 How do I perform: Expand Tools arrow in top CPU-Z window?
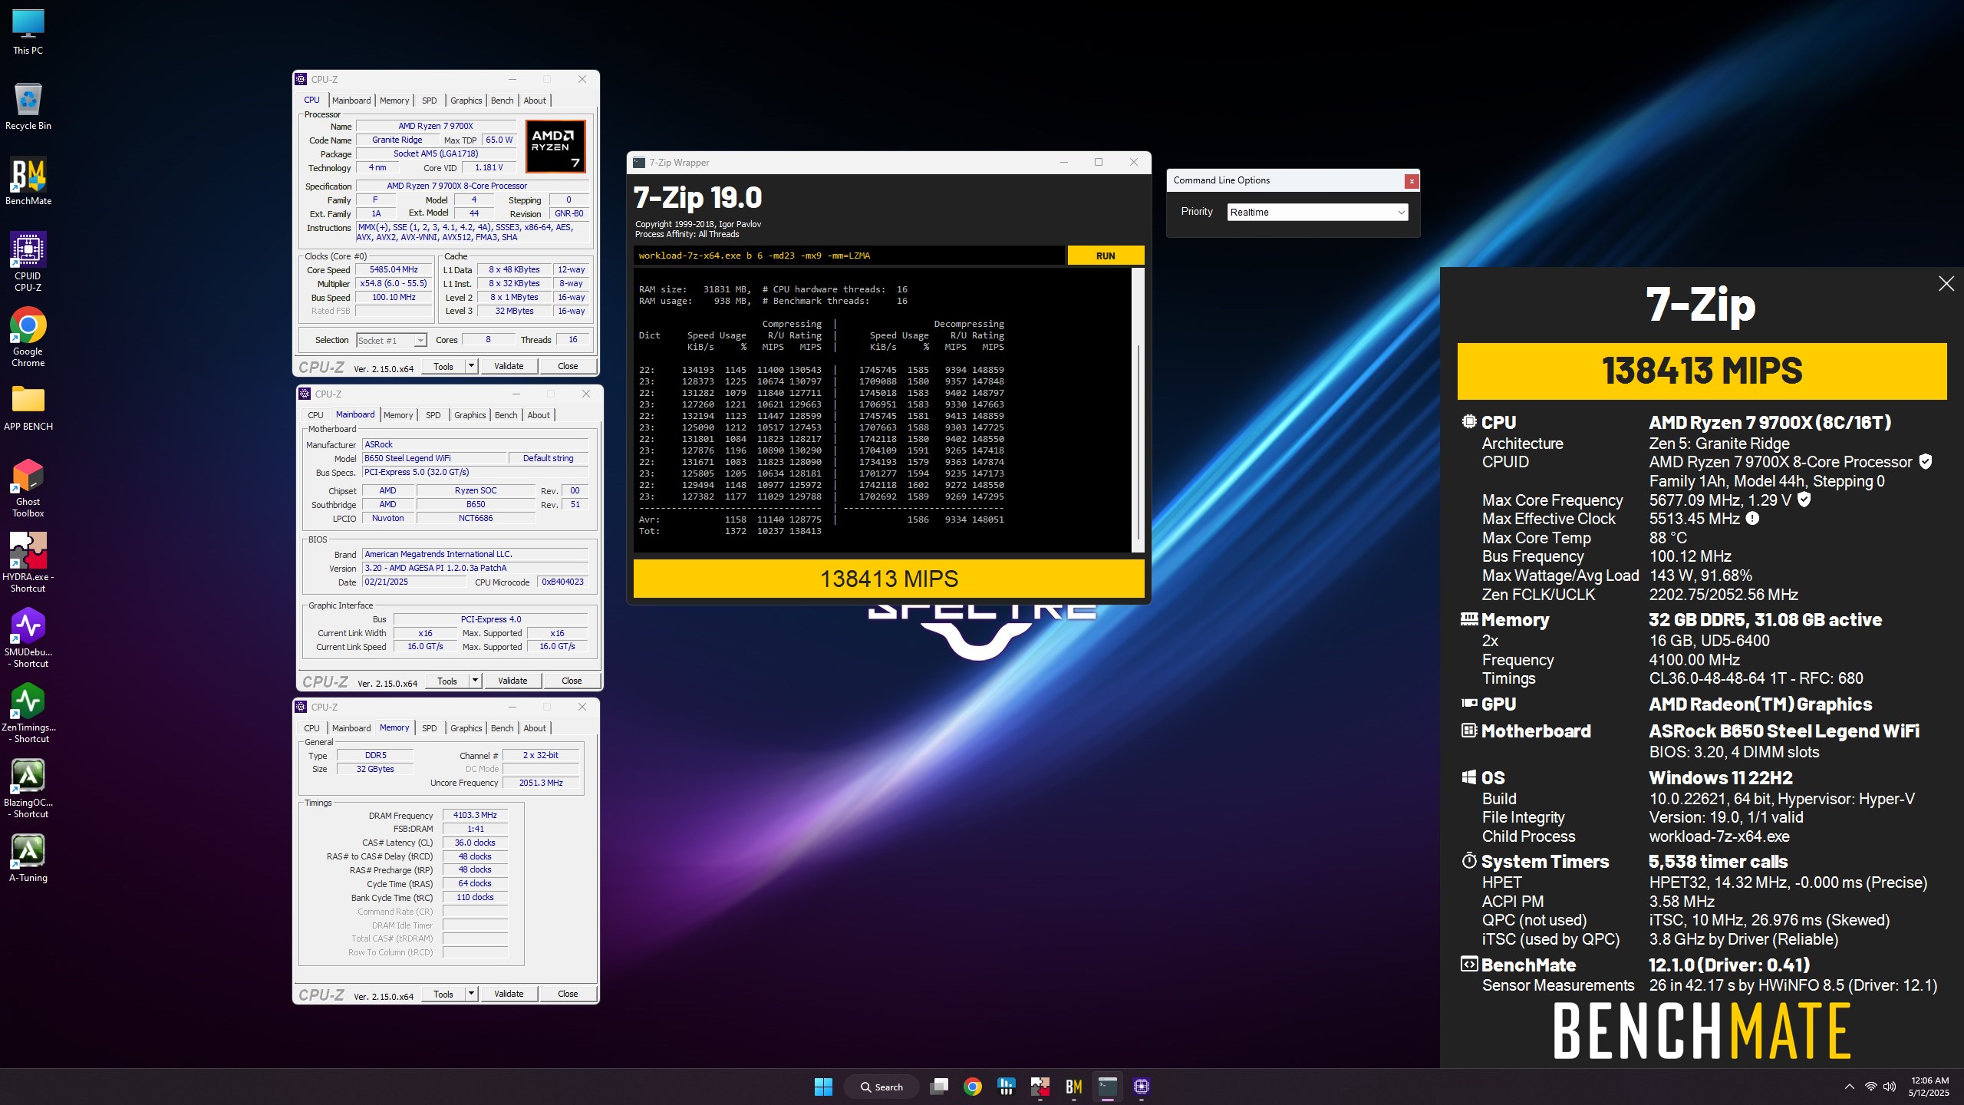(x=472, y=366)
